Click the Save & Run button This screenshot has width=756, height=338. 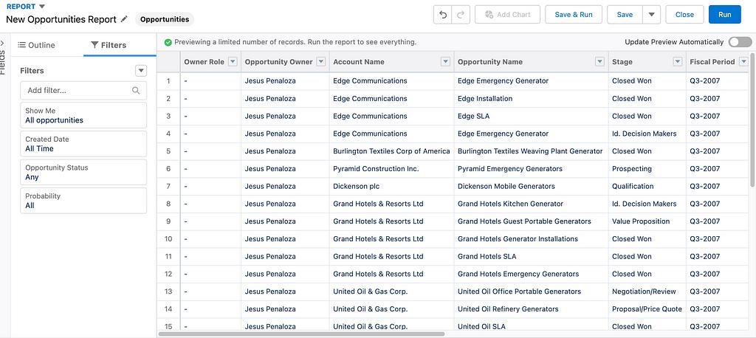coord(574,15)
